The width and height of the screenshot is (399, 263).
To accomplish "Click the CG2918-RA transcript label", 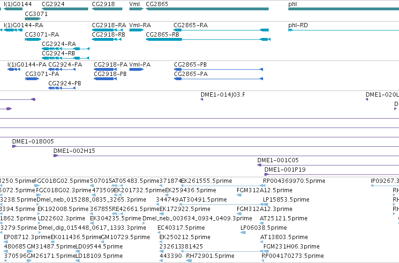I will 109,25.
